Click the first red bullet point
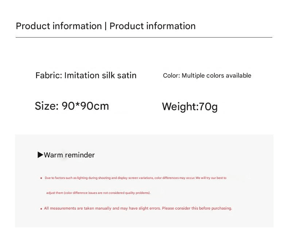The height and width of the screenshot is (246, 288). (41, 178)
